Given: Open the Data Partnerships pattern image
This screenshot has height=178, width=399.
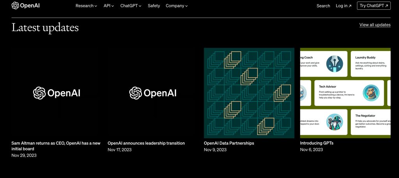Looking at the screenshot, I should (249, 93).
